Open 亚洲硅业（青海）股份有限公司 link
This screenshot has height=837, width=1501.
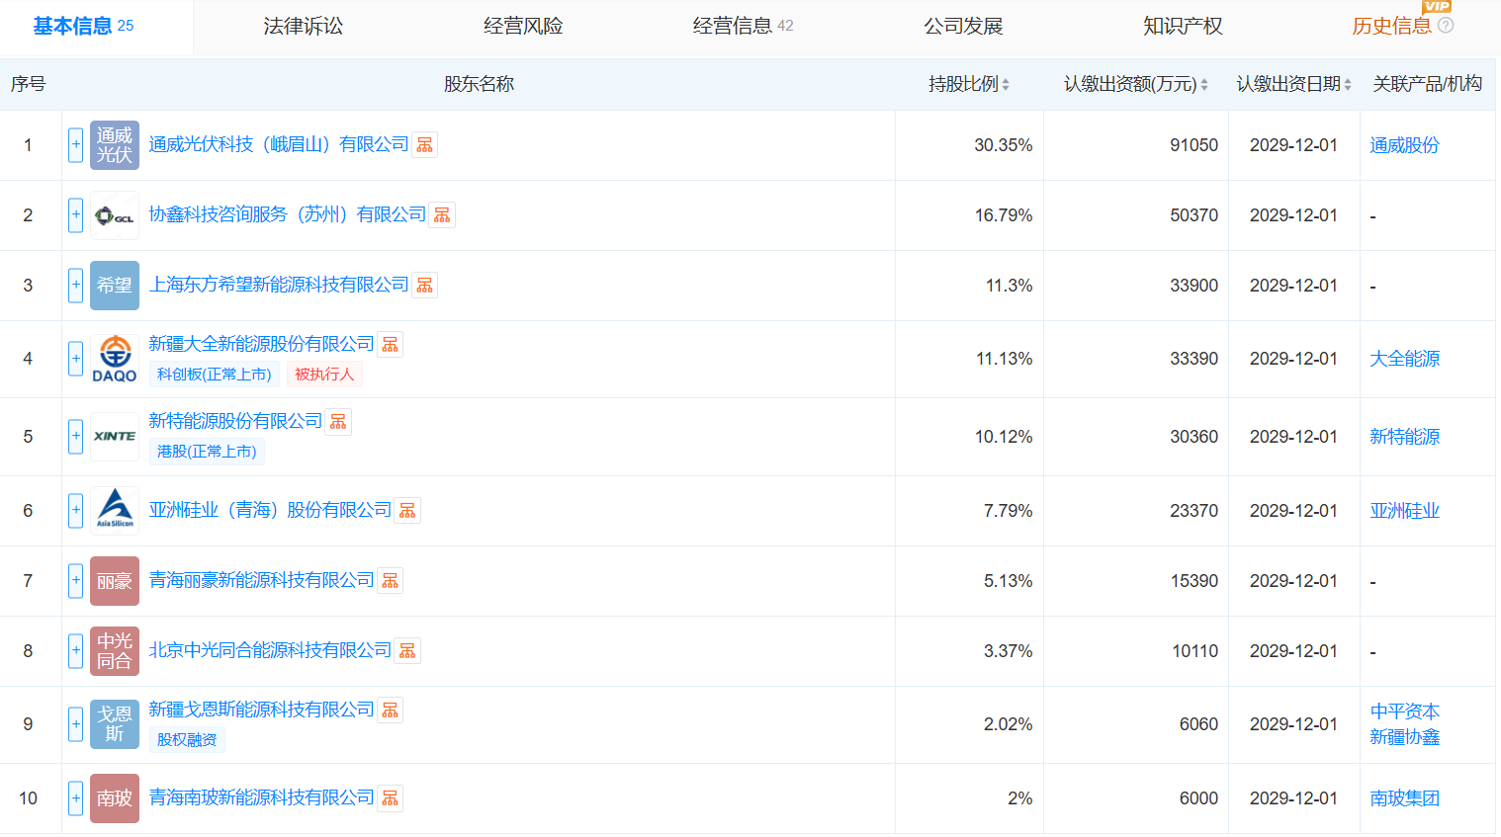click(x=270, y=511)
